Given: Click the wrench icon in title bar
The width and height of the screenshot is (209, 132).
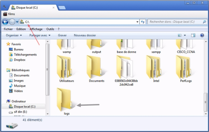Looking at the screenshot, I should (x=4, y=7).
